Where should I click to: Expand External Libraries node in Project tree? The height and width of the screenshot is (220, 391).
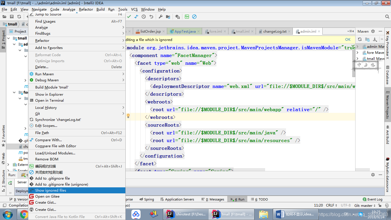point(8,165)
